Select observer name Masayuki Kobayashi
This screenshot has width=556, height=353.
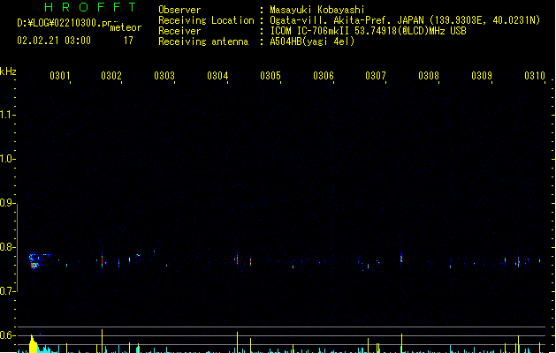pos(317,10)
